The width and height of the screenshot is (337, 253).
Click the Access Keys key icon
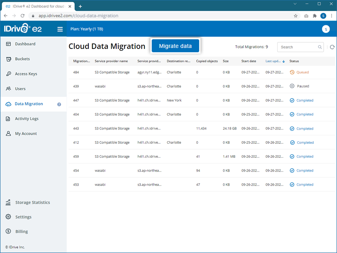coord(9,74)
